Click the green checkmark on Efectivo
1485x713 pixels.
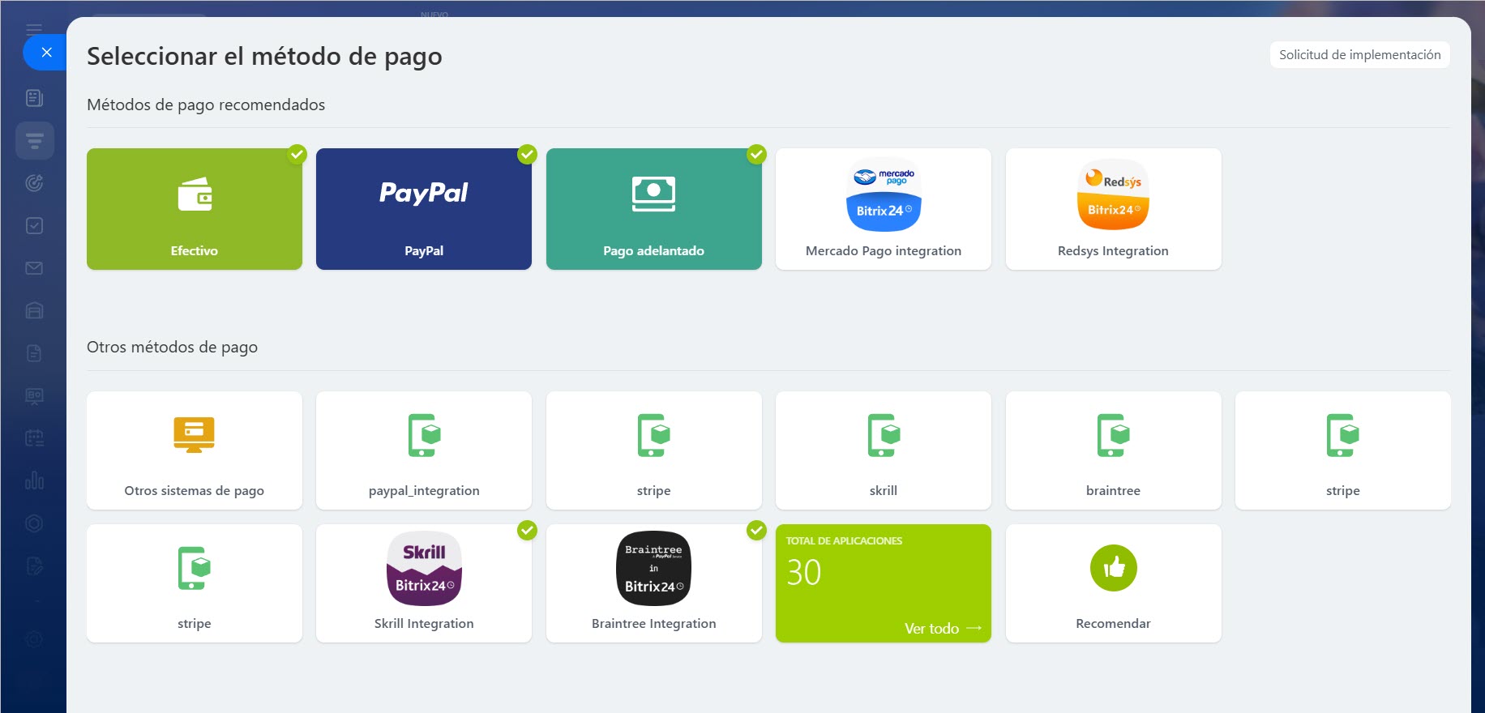click(x=297, y=154)
